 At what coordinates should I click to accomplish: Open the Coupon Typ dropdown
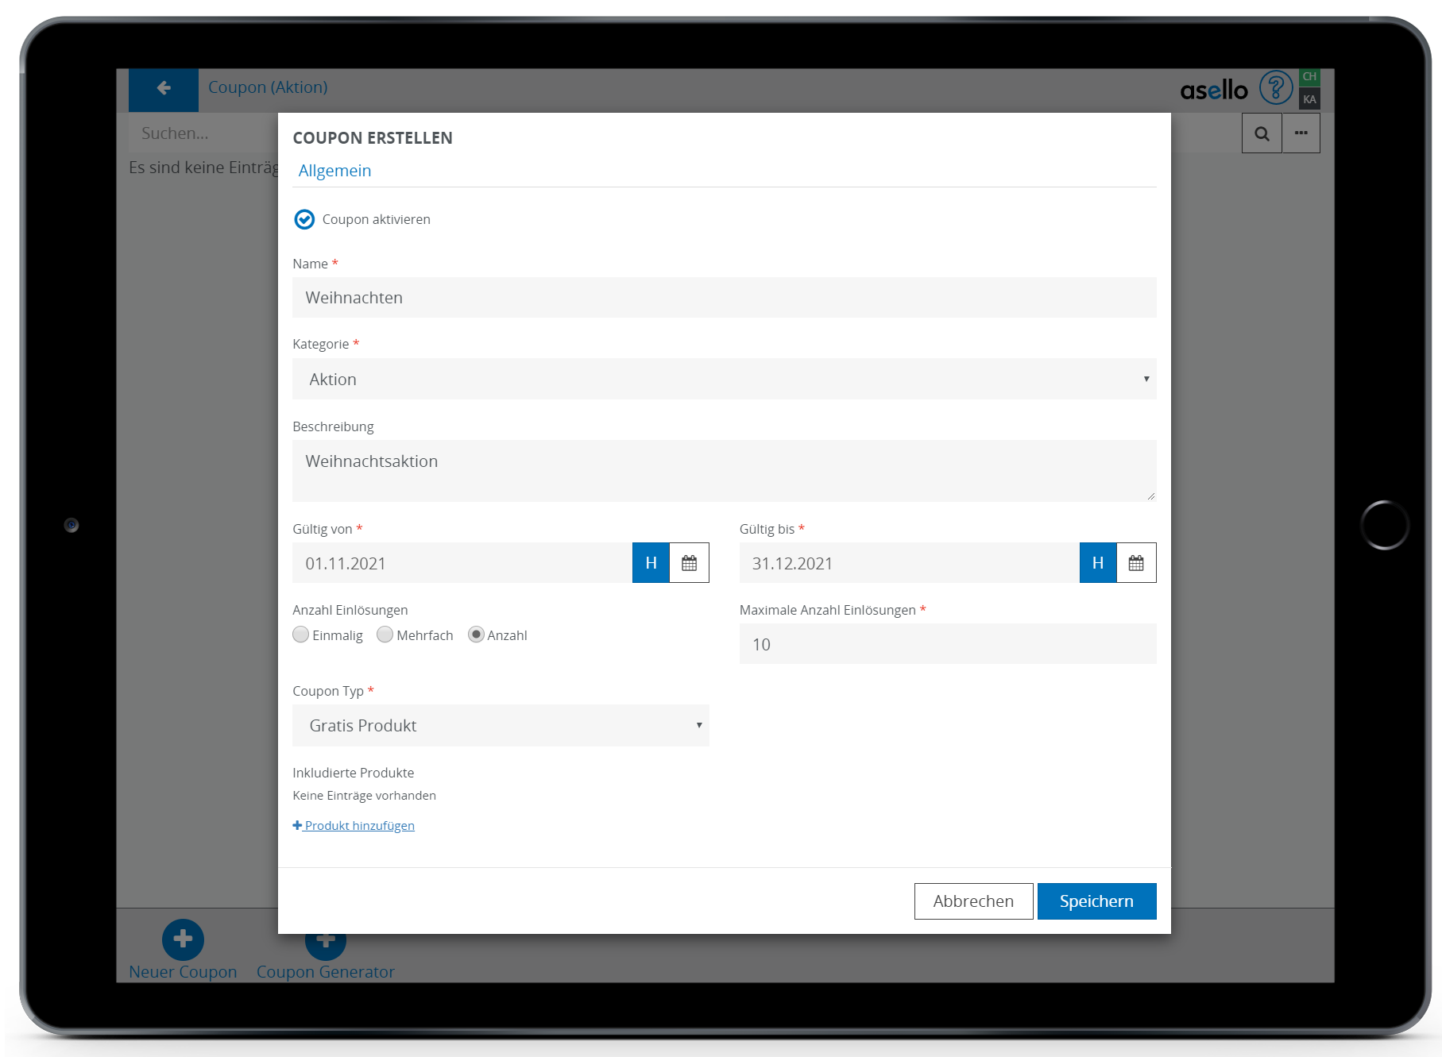pos(501,725)
